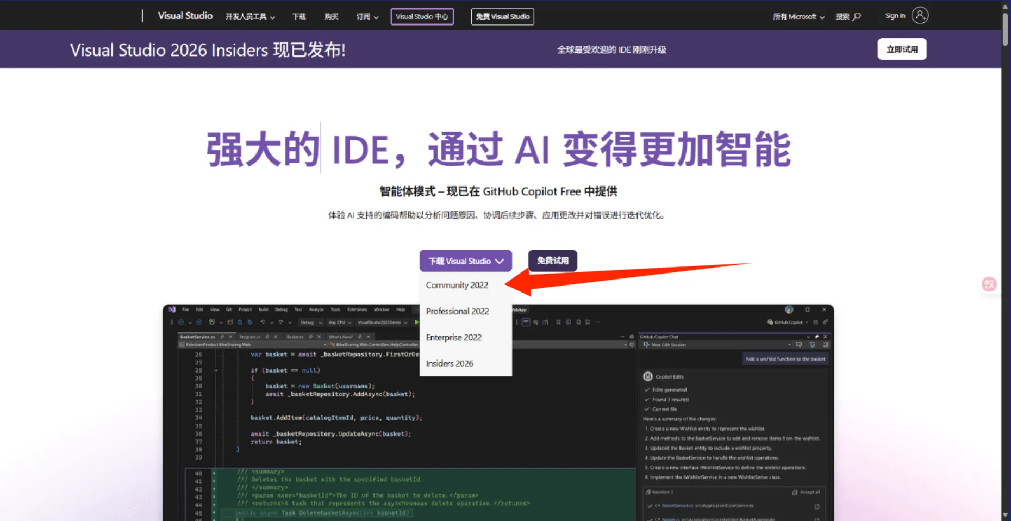Click the Copilot Edits avatar icon
This screenshot has height=521, width=1011.
pyautogui.click(x=648, y=376)
